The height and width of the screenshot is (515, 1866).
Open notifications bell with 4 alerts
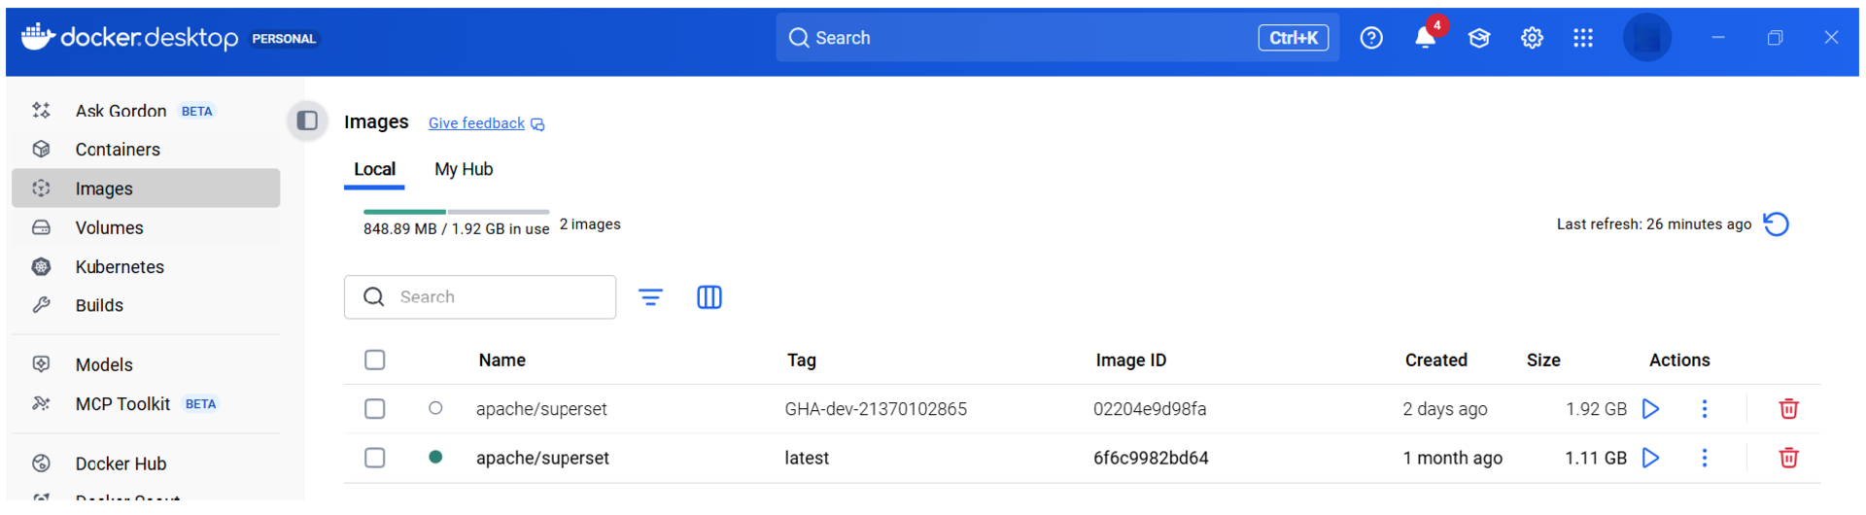pyautogui.click(x=1426, y=37)
